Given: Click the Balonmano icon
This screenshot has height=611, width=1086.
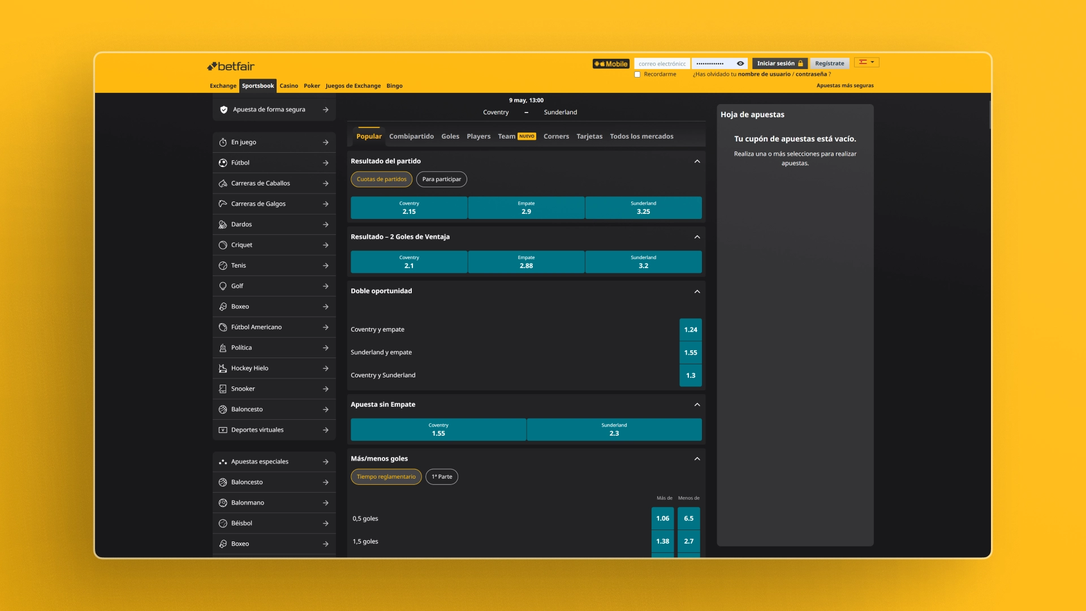Looking at the screenshot, I should (x=223, y=503).
